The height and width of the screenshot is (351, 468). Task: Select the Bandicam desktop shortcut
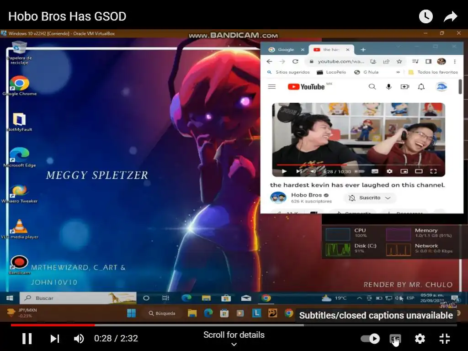19,265
